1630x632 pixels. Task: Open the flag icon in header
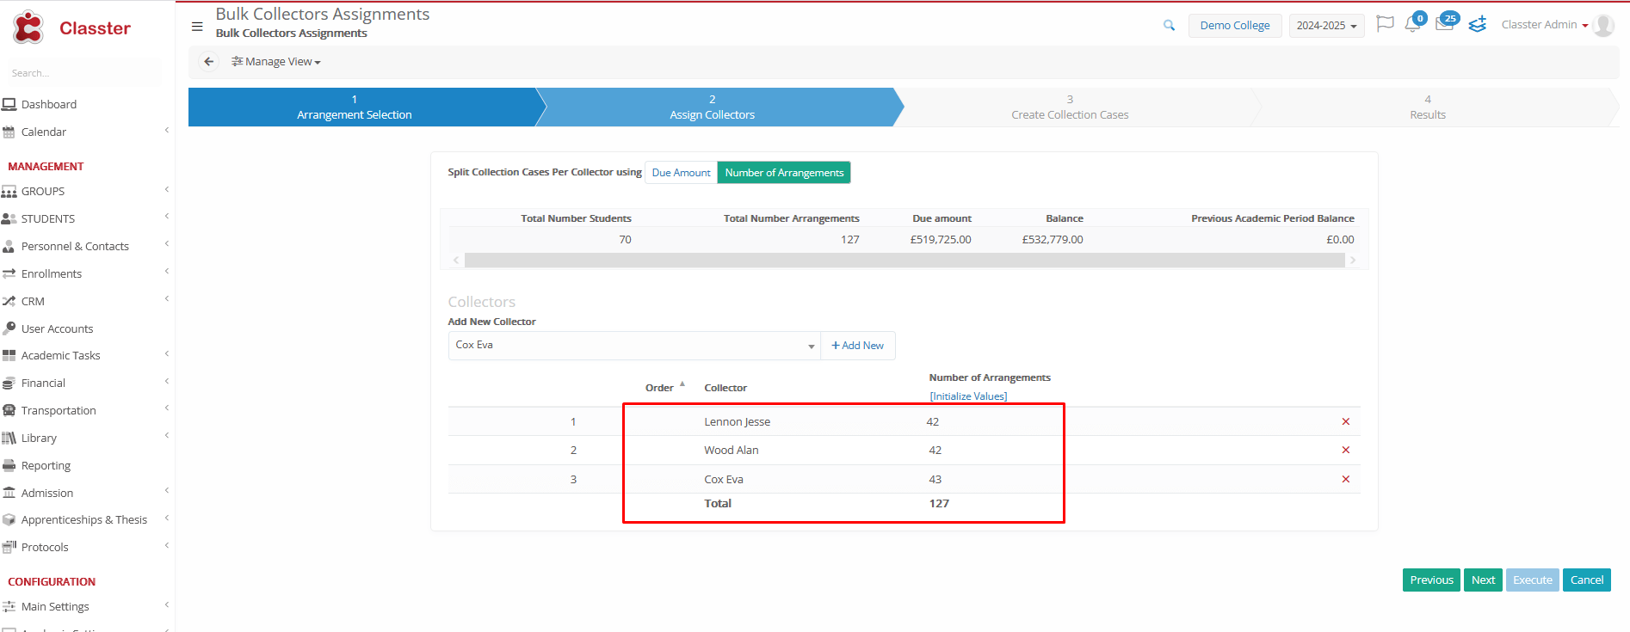pos(1385,24)
